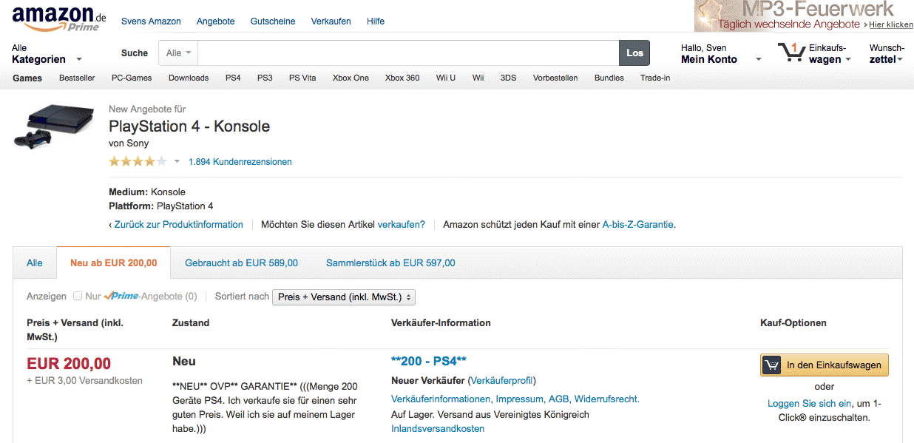Open Wii in Games subnav
The width and height of the screenshot is (914, 443).
478,78
